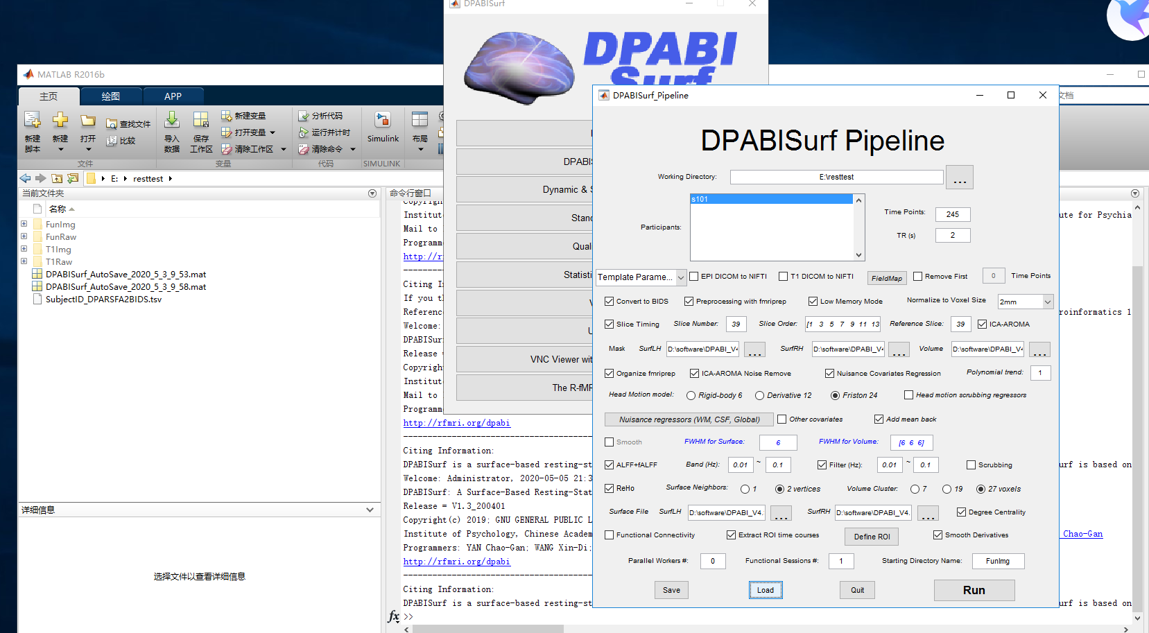Image resolution: width=1149 pixels, height=633 pixels.
Task: Expand the T1Raw folder tree node
Action: tap(24, 261)
